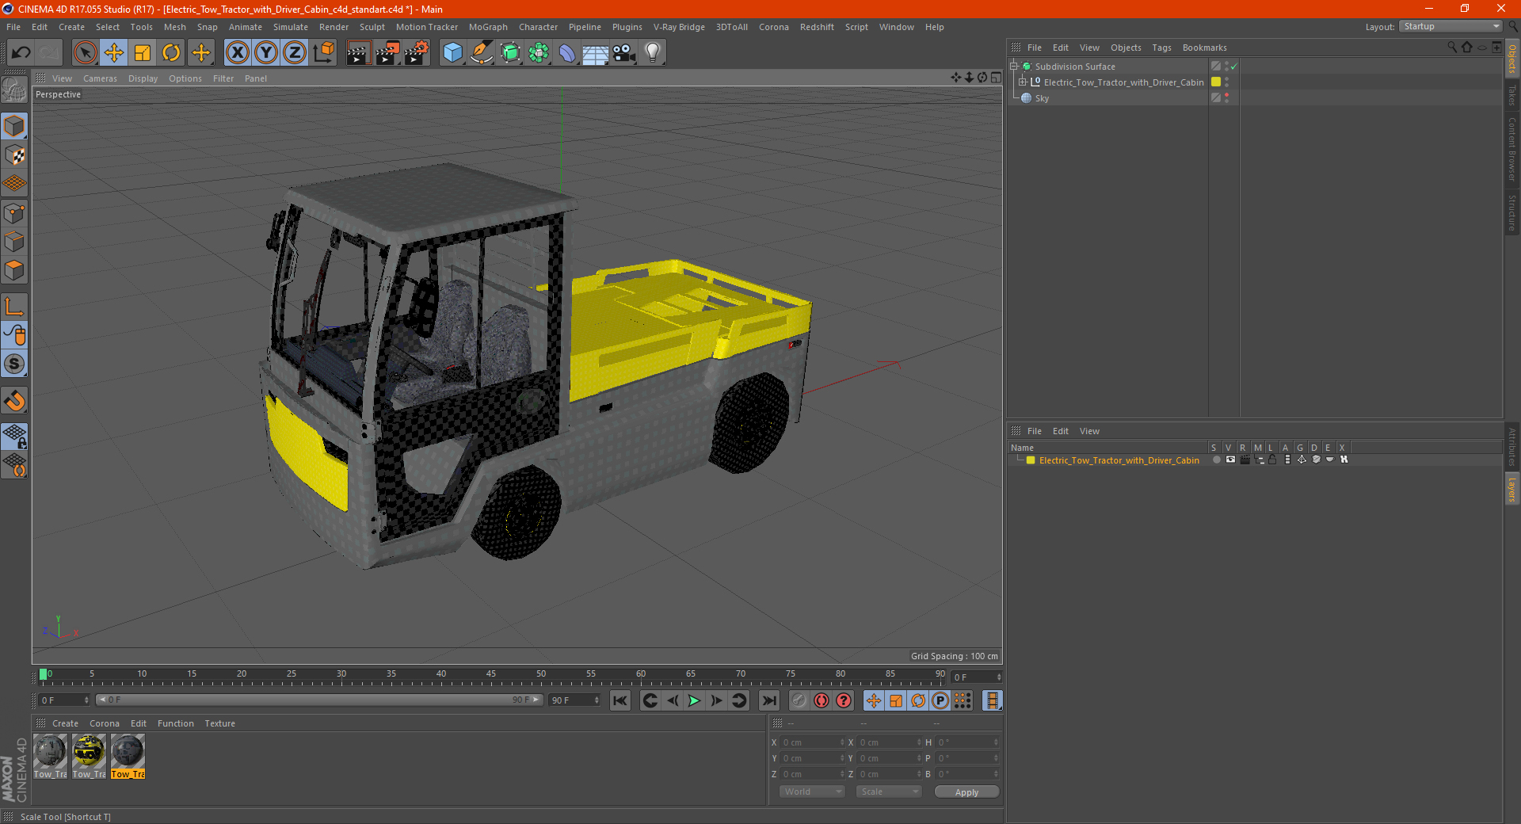The image size is (1521, 824).
Task: Click the 90 F end frame field
Action: click(x=574, y=700)
